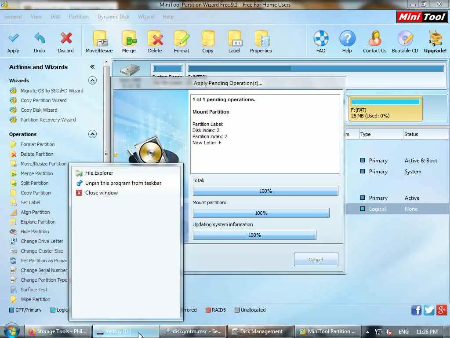
Task: Launch Partition Recovery Wizard
Action: (48, 120)
